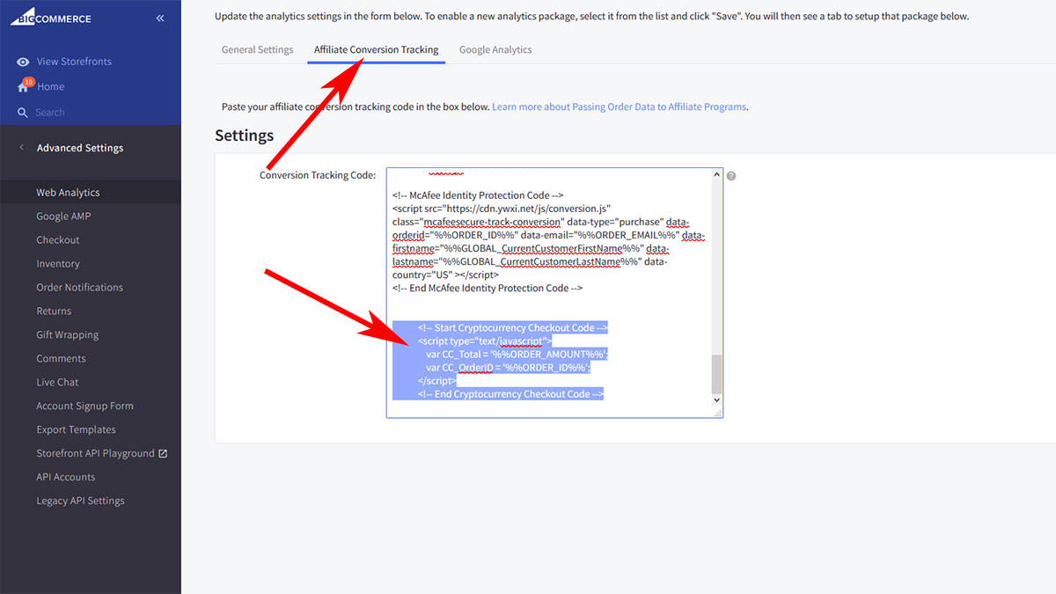Open Checkout settings

click(x=58, y=240)
